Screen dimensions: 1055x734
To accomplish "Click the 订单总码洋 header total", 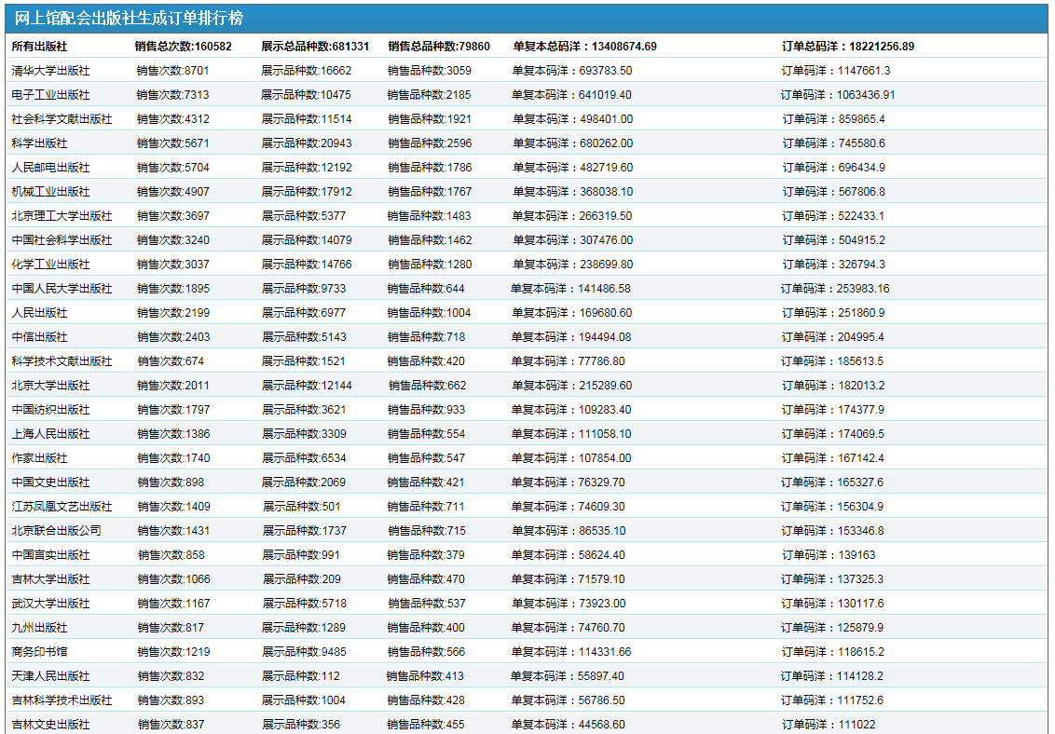I will pos(847,47).
